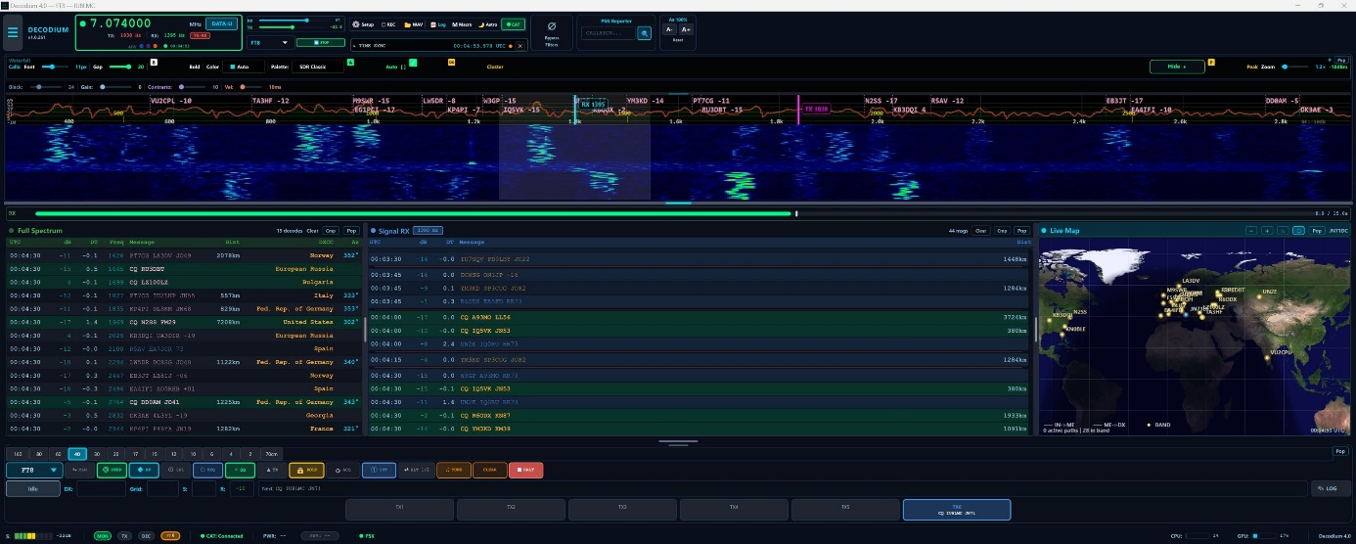This screenshot has width=1356, height=544.
Task: Select the 70cm band tab
Action: (271, 454)
